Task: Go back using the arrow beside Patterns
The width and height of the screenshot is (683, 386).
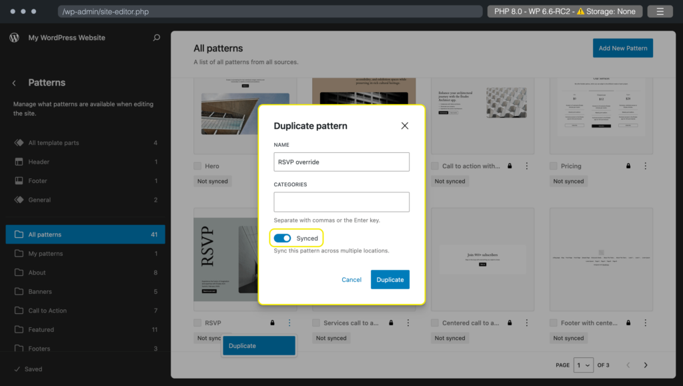Action: coord(14,83)
